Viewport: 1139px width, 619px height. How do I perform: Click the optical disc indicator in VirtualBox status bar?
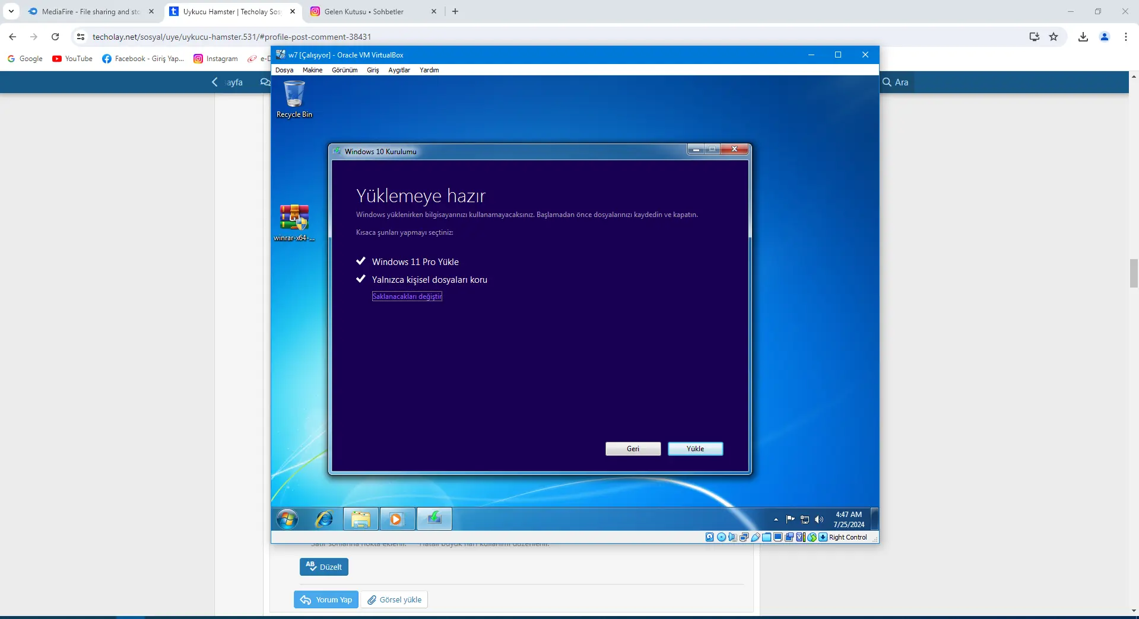(721, 537)
